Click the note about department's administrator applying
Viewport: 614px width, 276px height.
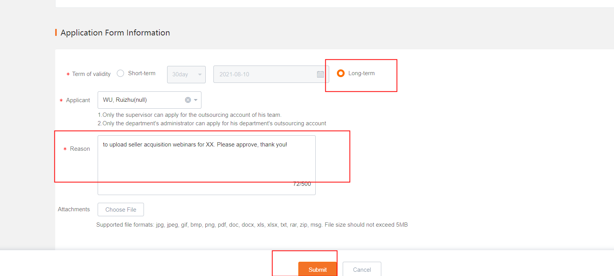click(212, 123)
